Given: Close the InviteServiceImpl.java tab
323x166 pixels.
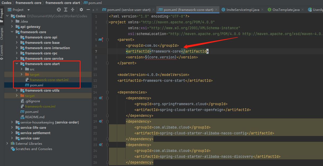Looking at the screenshot, I should (x=263, y=10).
